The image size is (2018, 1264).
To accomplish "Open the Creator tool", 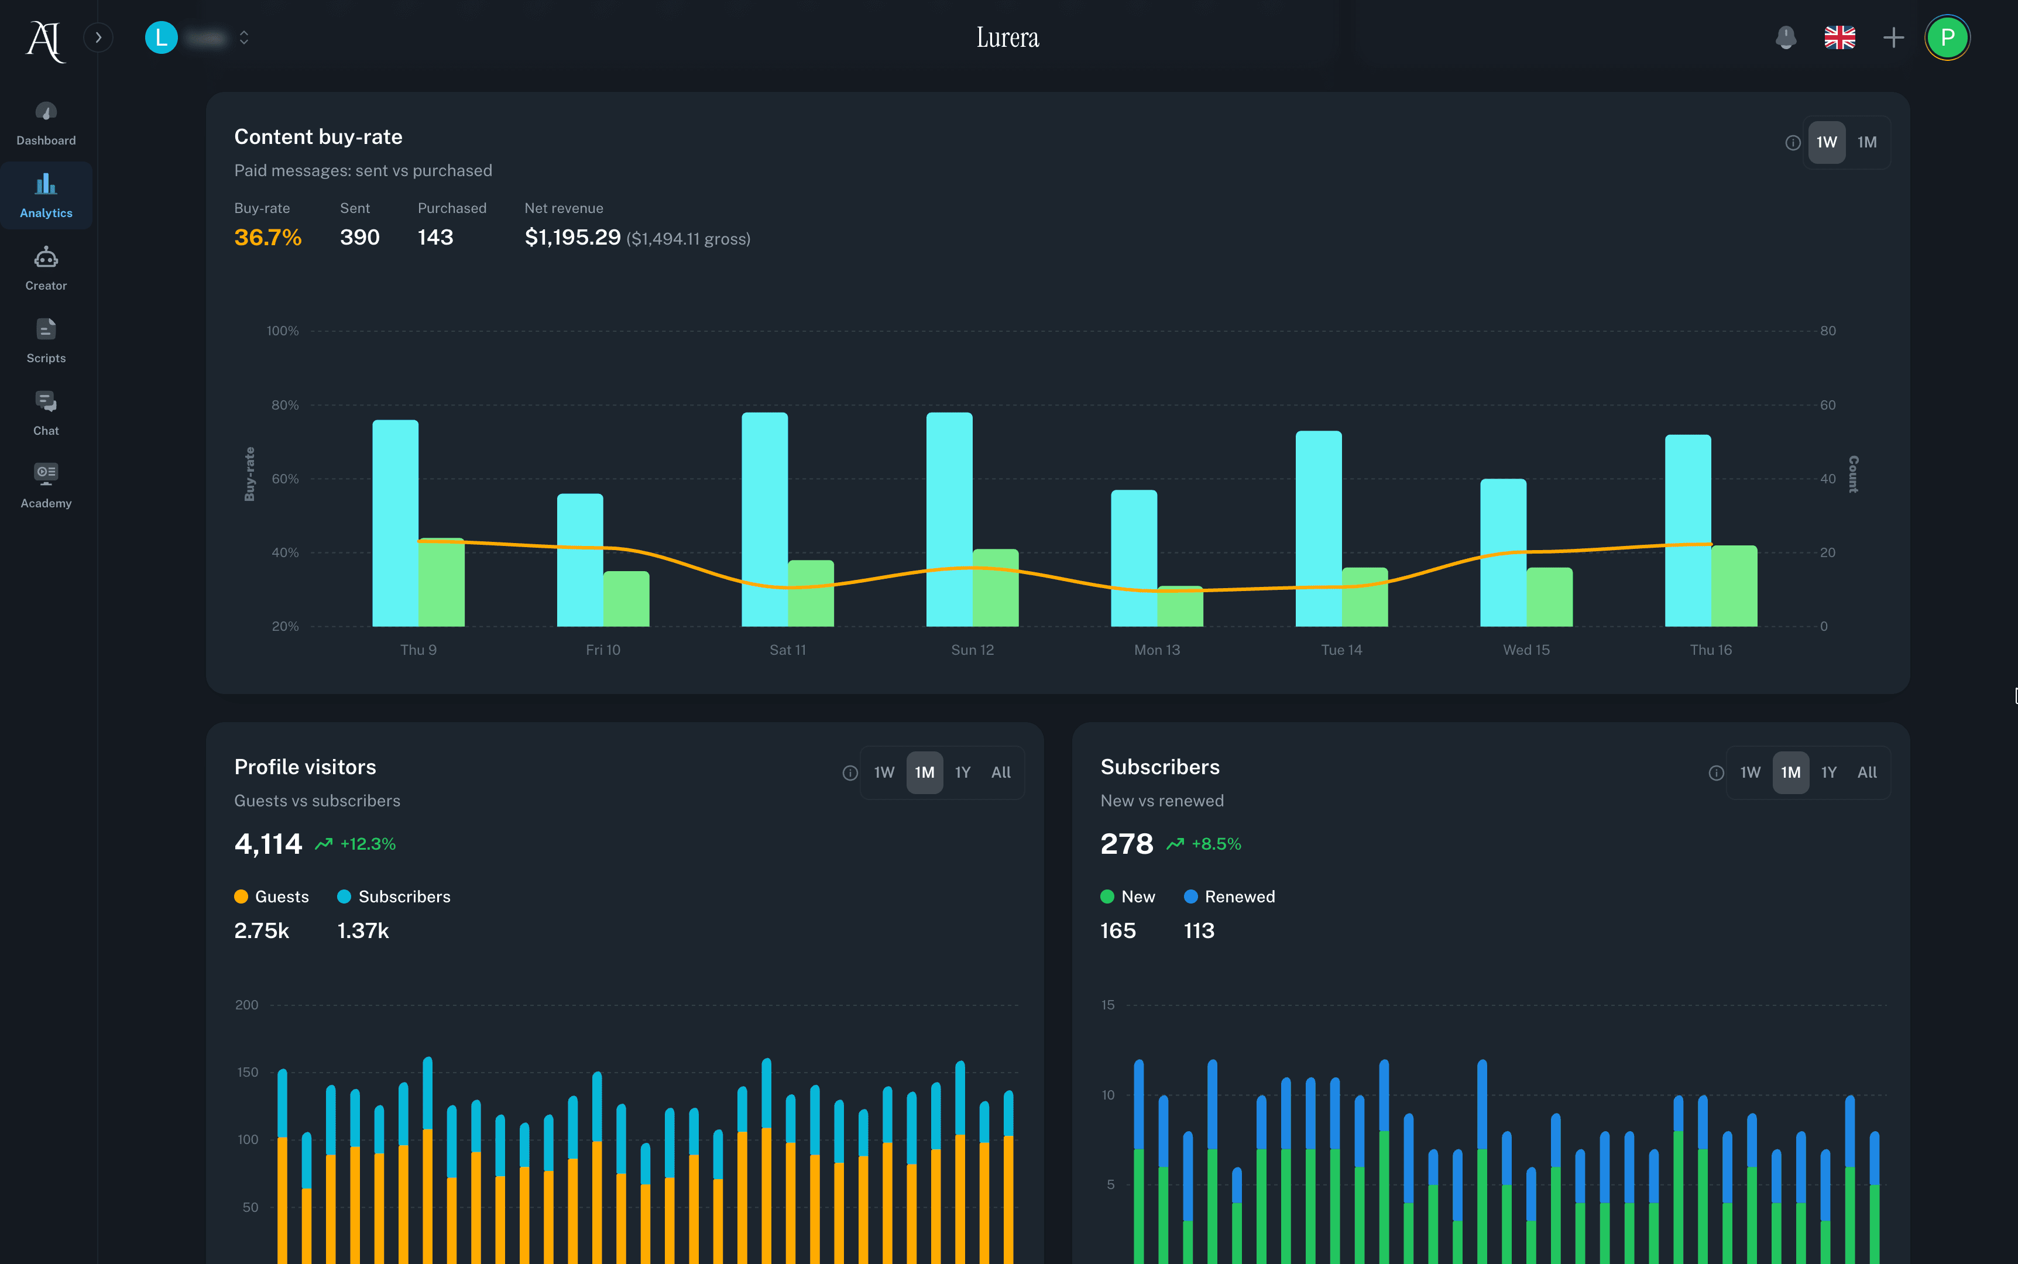I will (46, 267).
